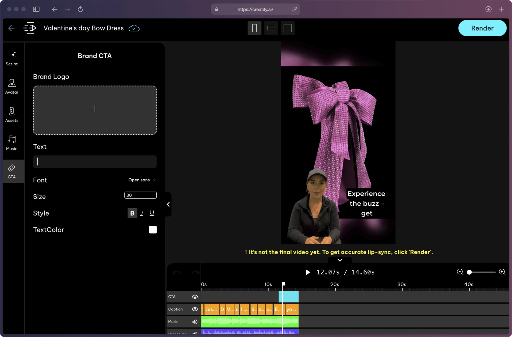Viewport: 512px width, 337px height.
Task: Toggle italic text style
Action: click(142, 213)
